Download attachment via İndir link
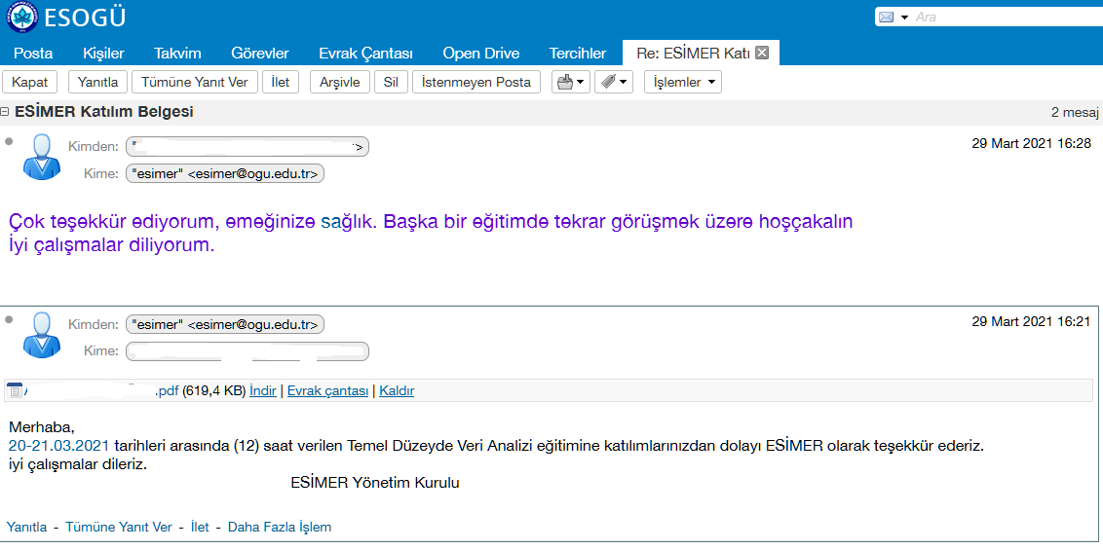Screen dimensions: 1103x550 [262, 391]
